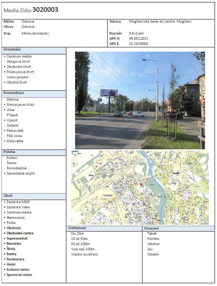Click the Poloha section header

point(34,153)
